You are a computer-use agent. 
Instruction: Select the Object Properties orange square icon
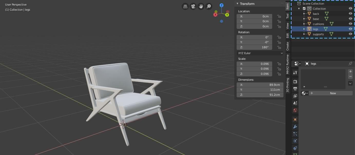295,119
